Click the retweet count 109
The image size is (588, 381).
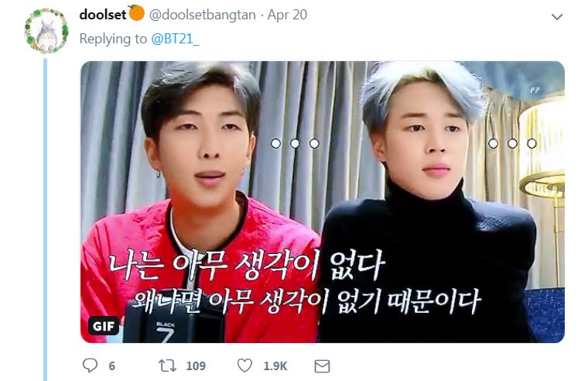pos(196,366)
